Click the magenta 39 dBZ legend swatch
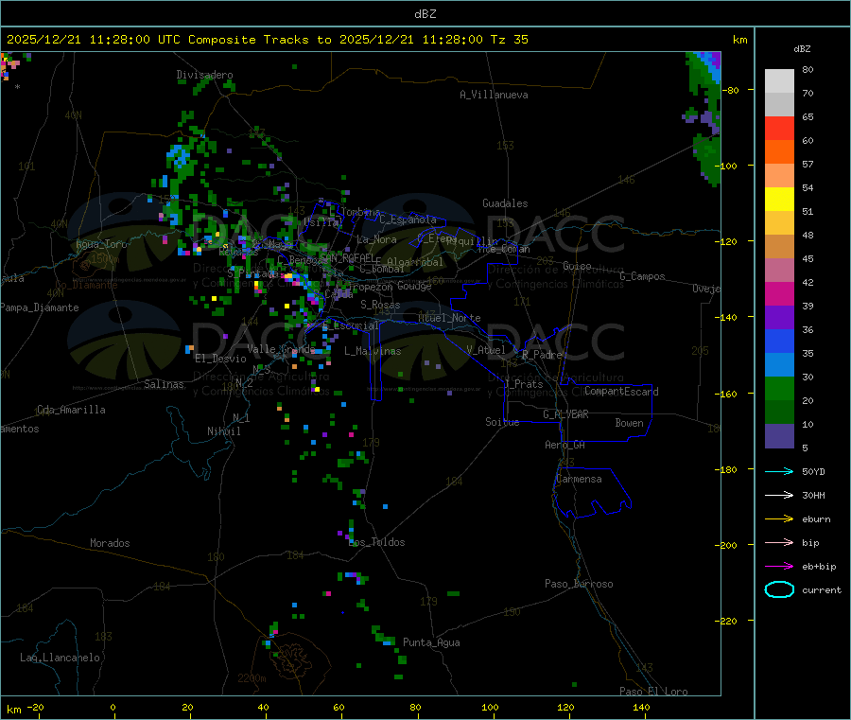This screenshot has width=851, height=720. click(x=779, y=293)
